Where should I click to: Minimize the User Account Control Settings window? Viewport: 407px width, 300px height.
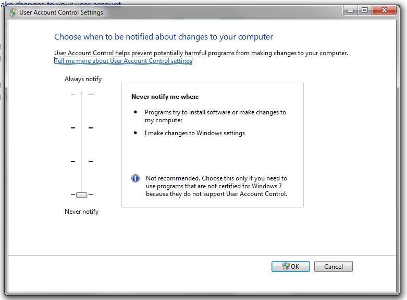pyautogui.click(x=350, y=10)
